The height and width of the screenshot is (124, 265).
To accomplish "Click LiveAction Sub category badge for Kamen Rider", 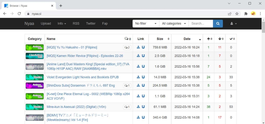I will (x=35, y=56).
